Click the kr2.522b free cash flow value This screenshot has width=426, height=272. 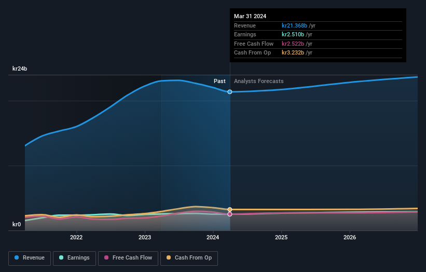tap(293, 44)
